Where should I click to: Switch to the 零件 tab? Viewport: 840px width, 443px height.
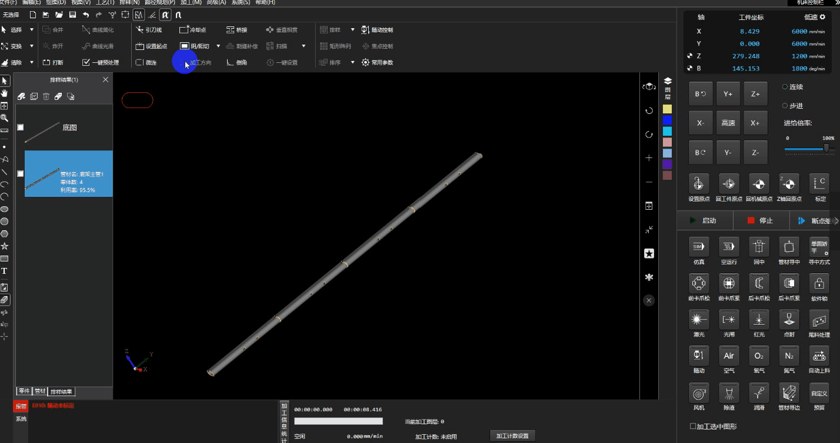(x=24, y=391)
